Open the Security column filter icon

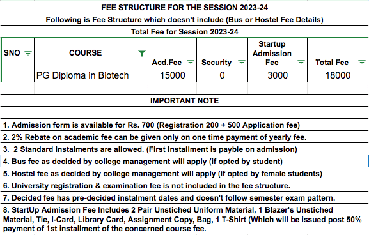242,63
